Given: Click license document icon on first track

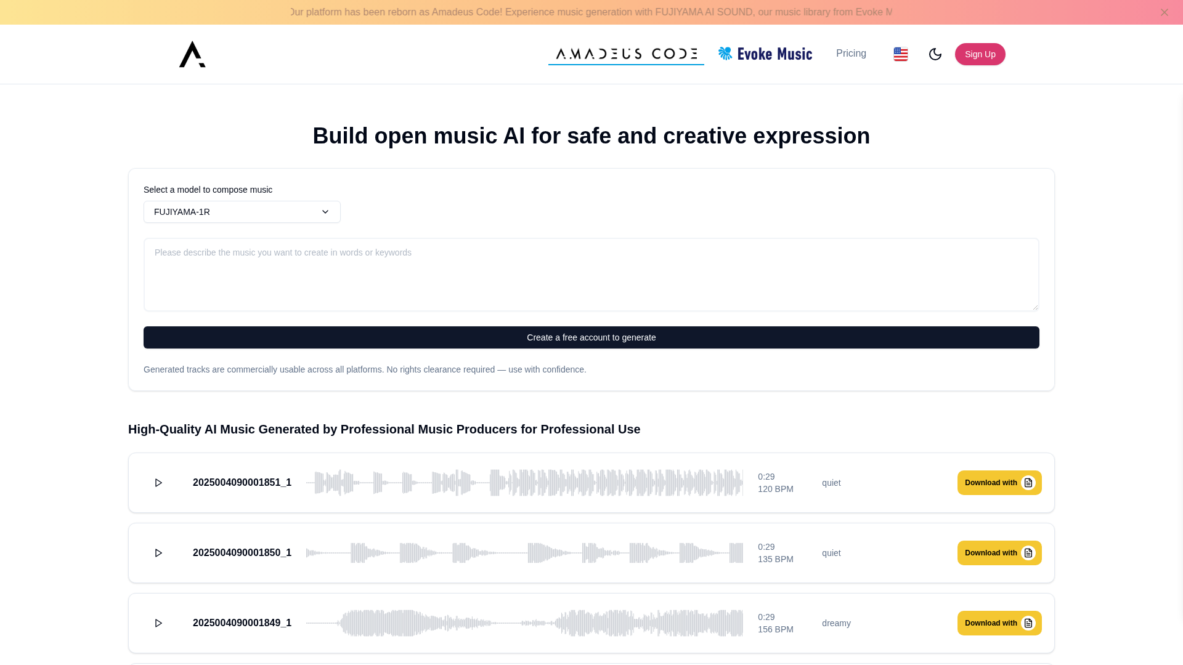Looking at the screenshot, I should [1028, 483].
